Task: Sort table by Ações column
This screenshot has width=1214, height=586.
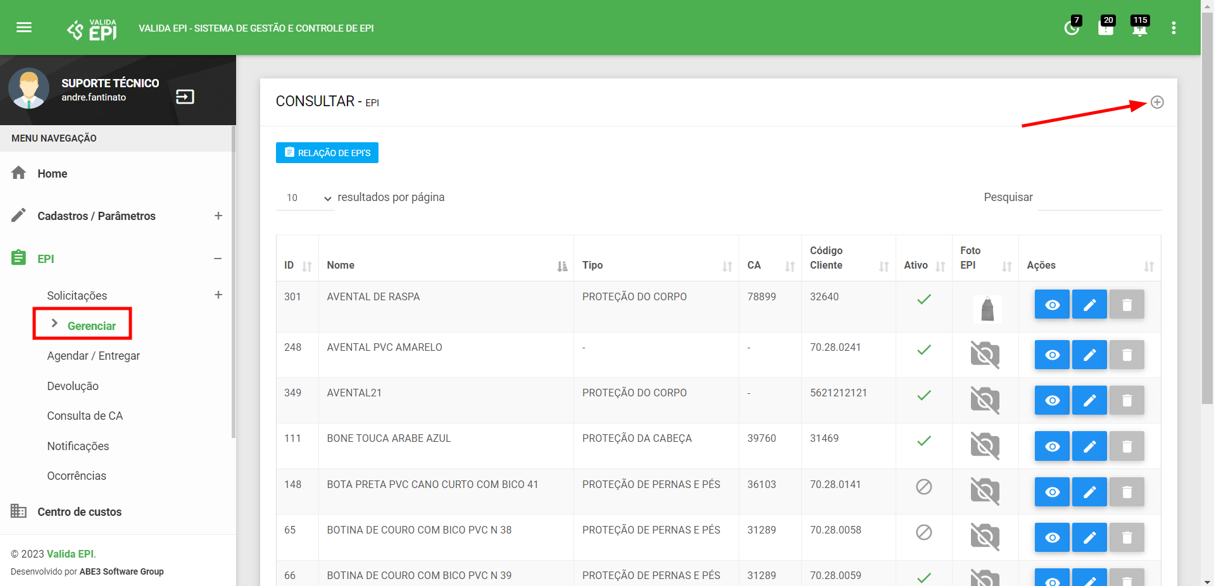Action: click(x=1090, y=259)
